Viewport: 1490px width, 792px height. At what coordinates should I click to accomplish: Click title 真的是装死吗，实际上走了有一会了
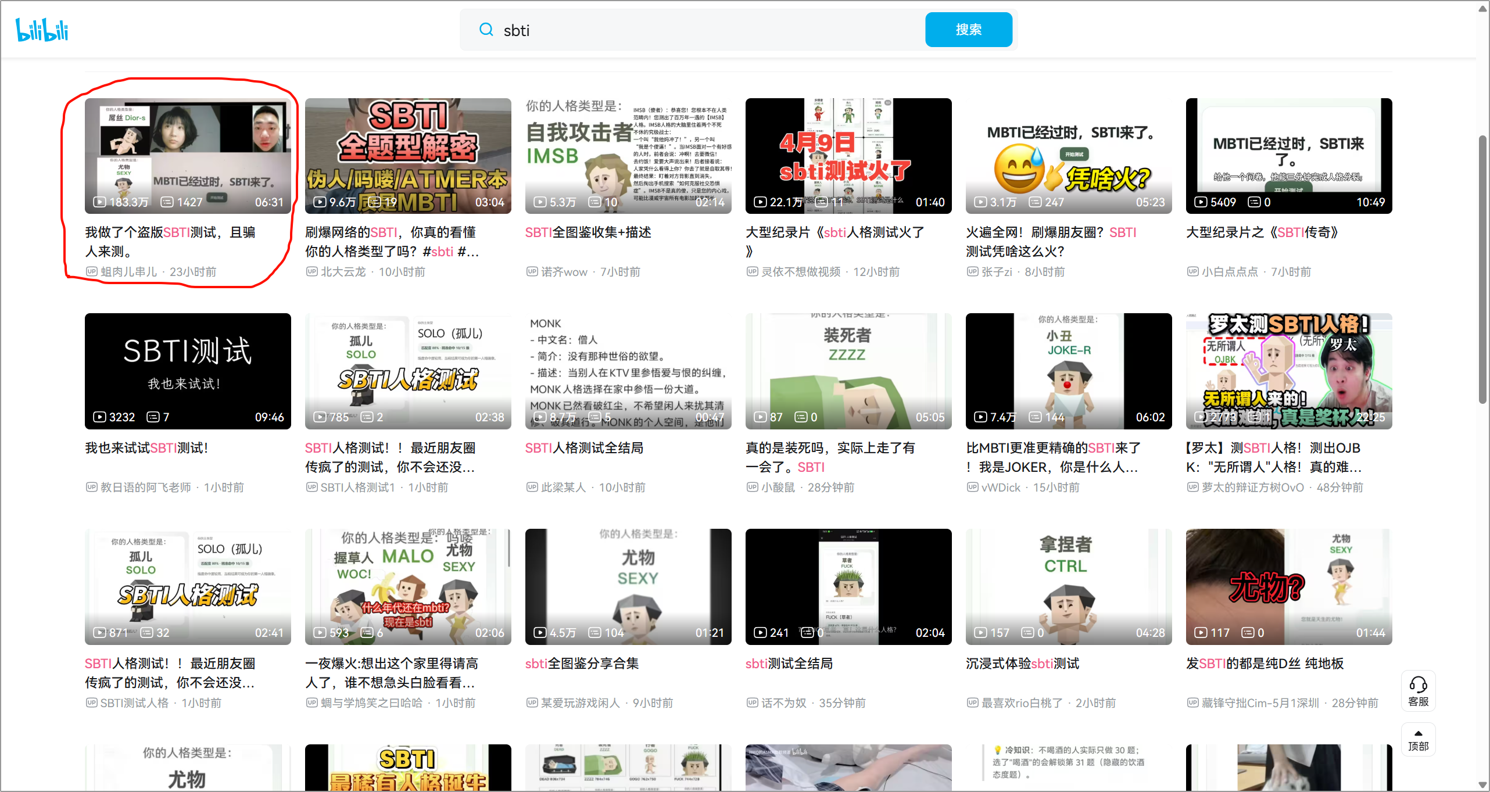[x=830, y=457]
